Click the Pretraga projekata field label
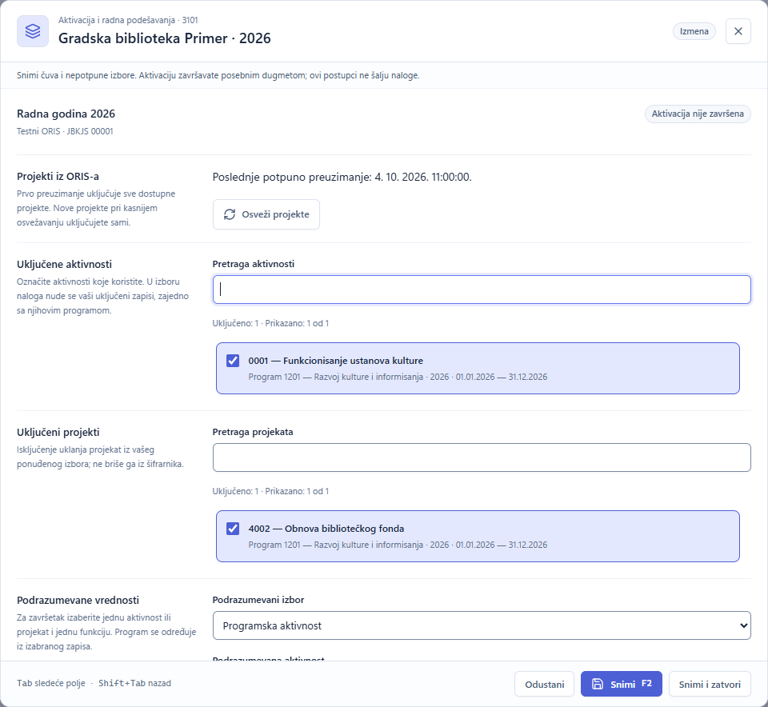The image size is (768, 707). pyautogui.click(x=253, y=432)
